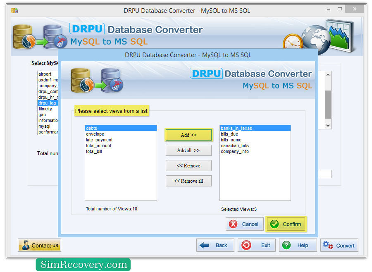
Task: Click the person icon on Contact us
Action: (x=26, y=245)
